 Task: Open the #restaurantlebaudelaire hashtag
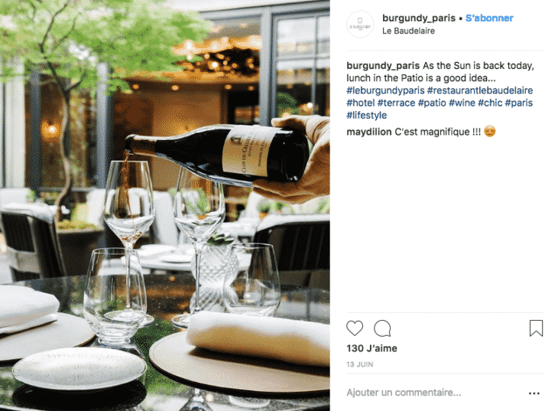click(x=480, y=90)
